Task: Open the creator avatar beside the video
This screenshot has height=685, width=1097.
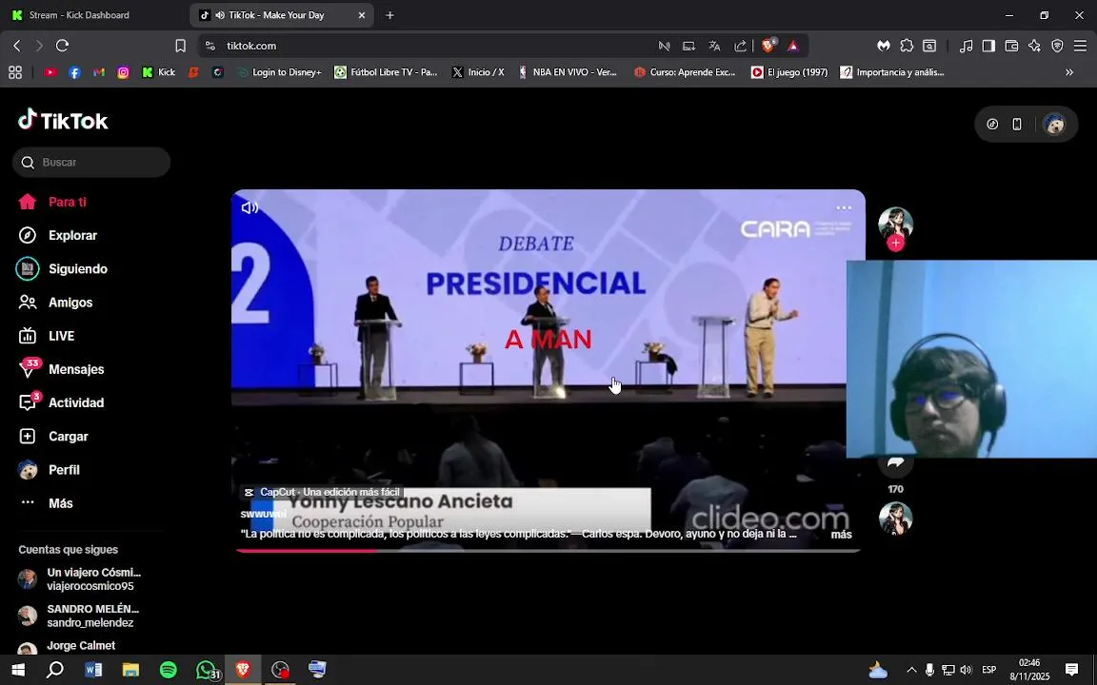Action: [895, 224]
